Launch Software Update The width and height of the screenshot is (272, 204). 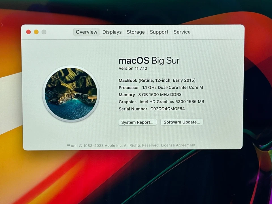click(182, 122)
